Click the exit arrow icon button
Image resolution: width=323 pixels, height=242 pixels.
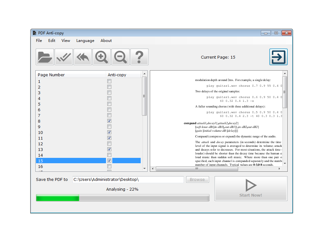tap(278, 57)
